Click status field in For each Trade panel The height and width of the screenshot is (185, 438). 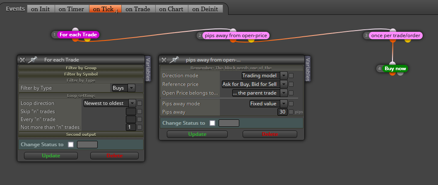[87, 145]
